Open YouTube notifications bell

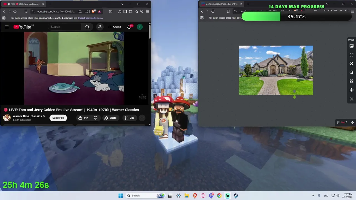coord(129,27)
